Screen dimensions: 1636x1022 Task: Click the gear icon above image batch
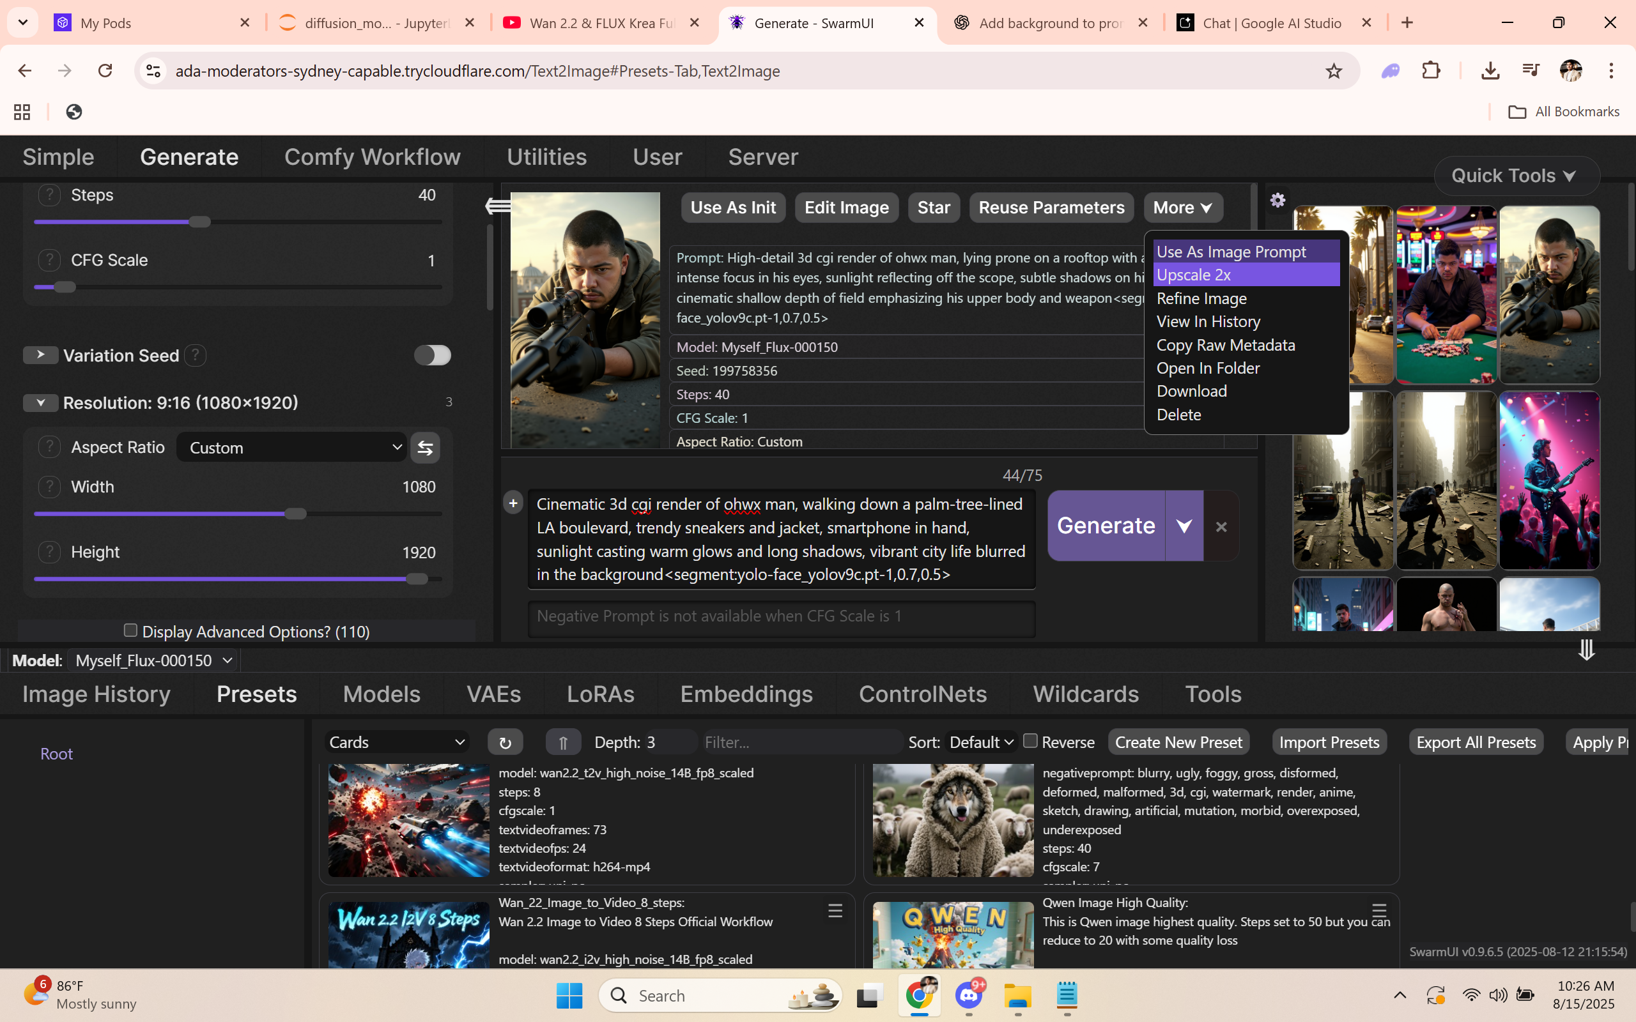pos(1277,200)
